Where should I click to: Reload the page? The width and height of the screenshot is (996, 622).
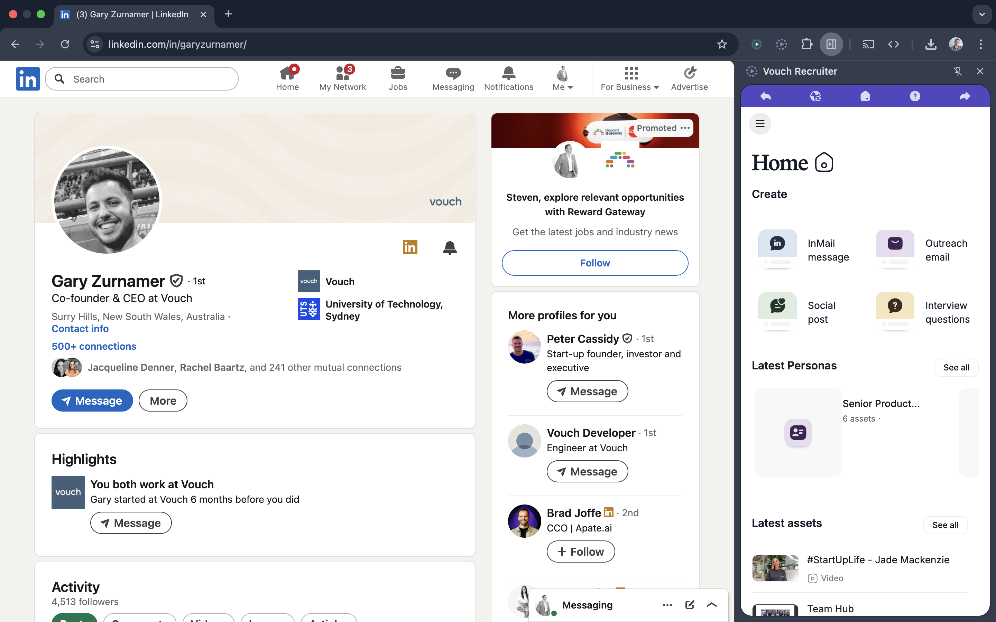click(65, 44)
